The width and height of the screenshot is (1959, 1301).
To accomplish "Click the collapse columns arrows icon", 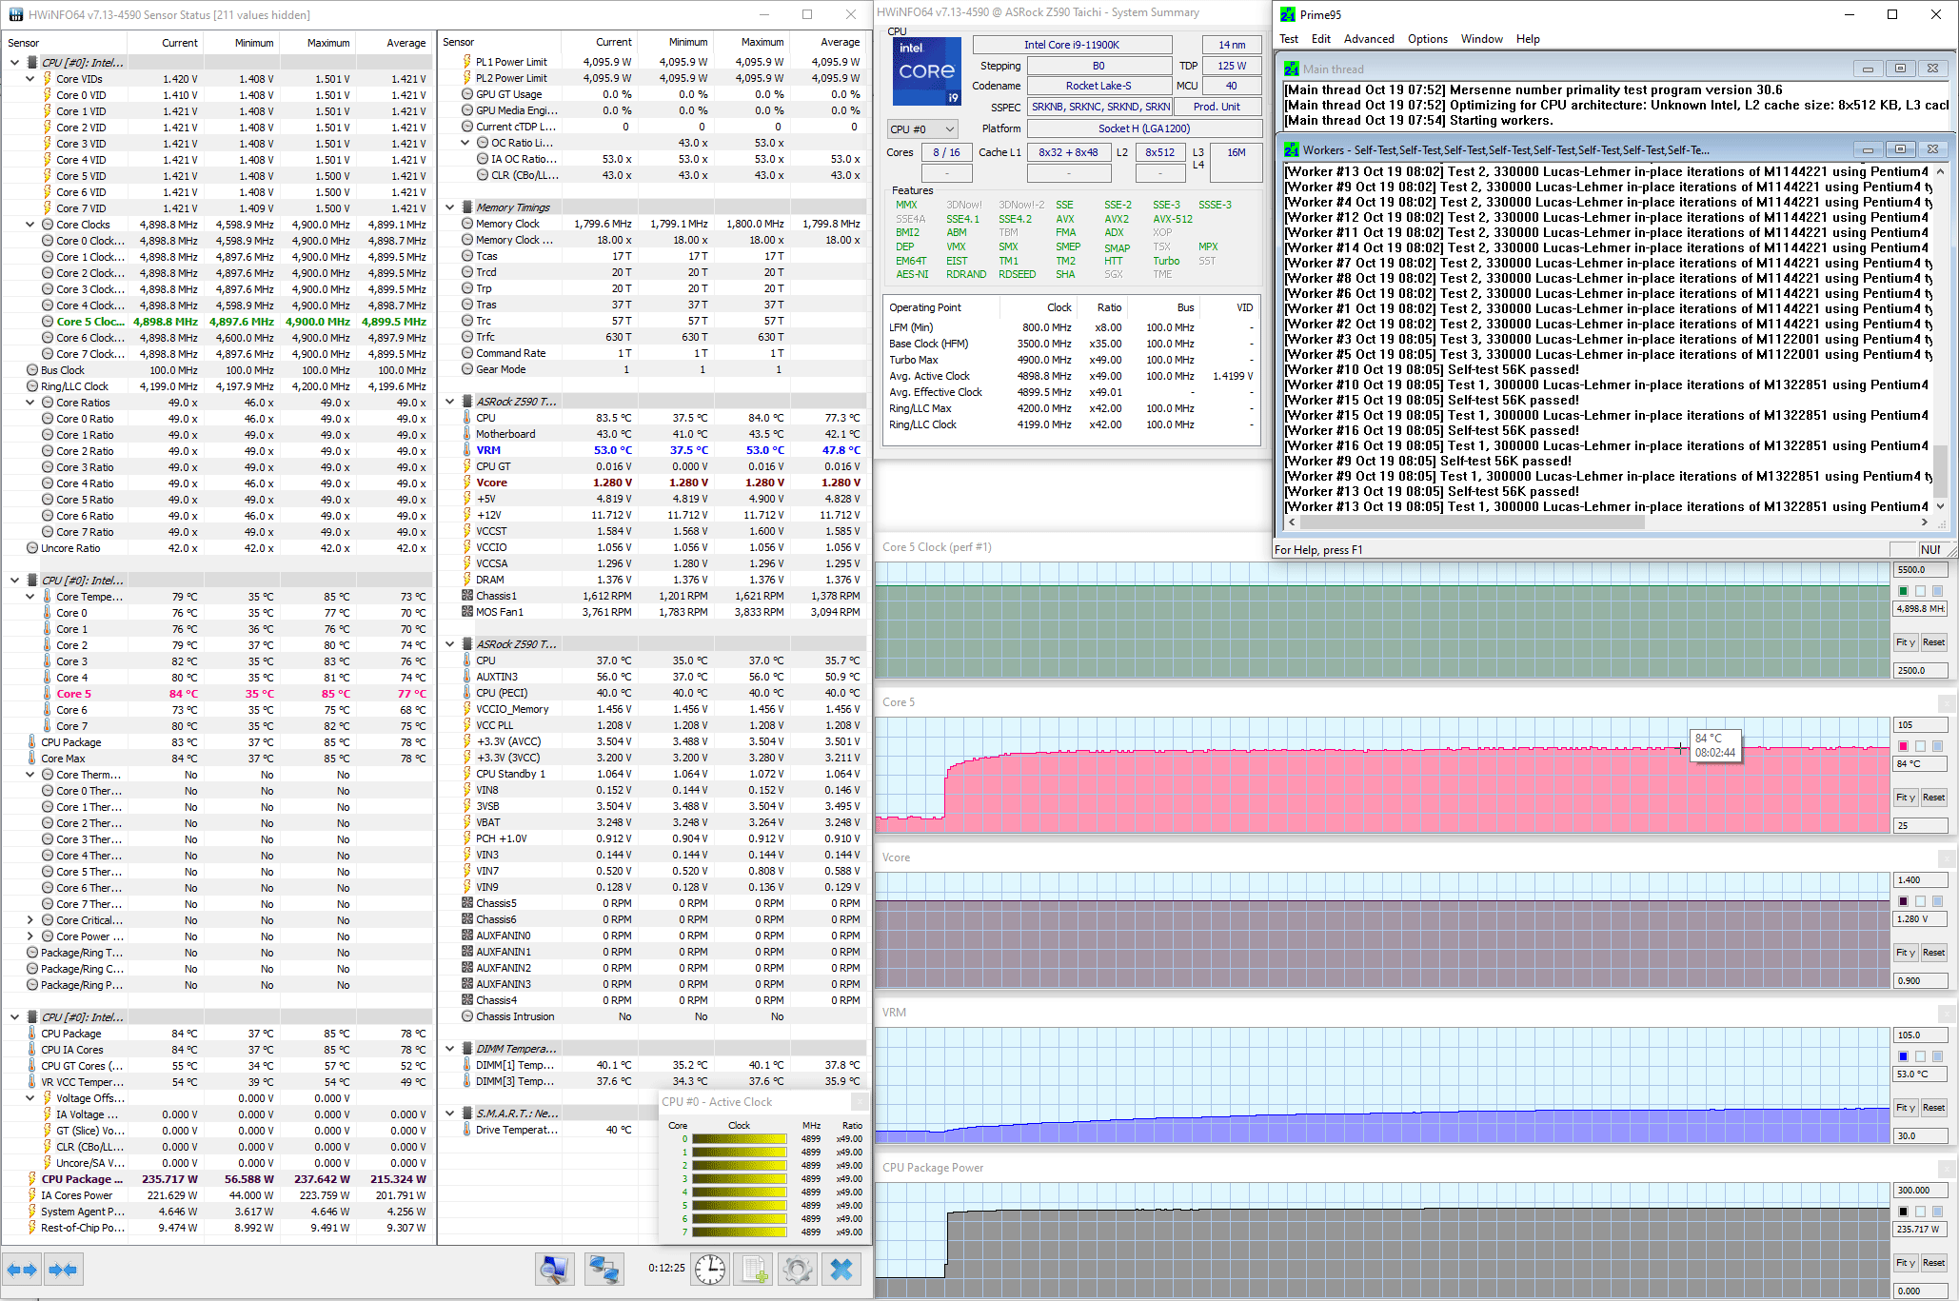I will (63, 1270).
